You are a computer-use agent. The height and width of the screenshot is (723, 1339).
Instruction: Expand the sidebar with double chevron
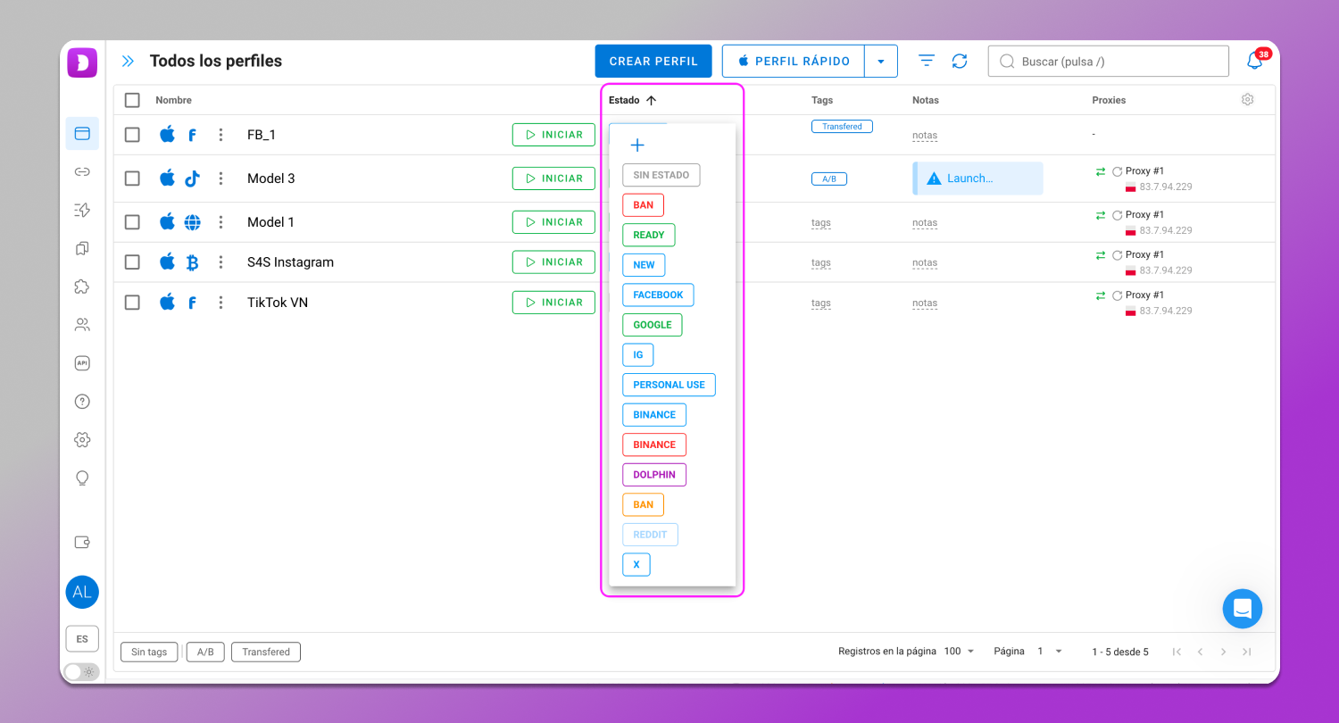click(x=128, y=62)
